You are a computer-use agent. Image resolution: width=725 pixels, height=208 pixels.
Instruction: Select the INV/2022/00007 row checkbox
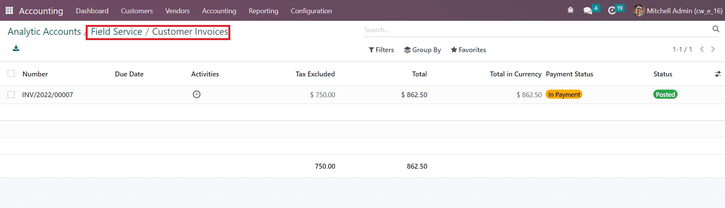pyautogui.click(x=11, y=95)
